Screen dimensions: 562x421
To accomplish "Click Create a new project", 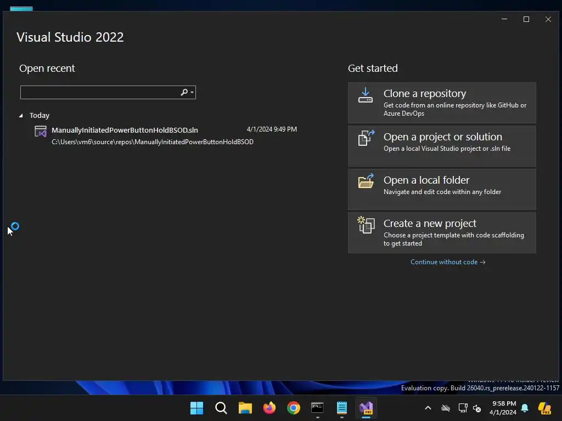I will pyautogui.click(x=442, y=232).
